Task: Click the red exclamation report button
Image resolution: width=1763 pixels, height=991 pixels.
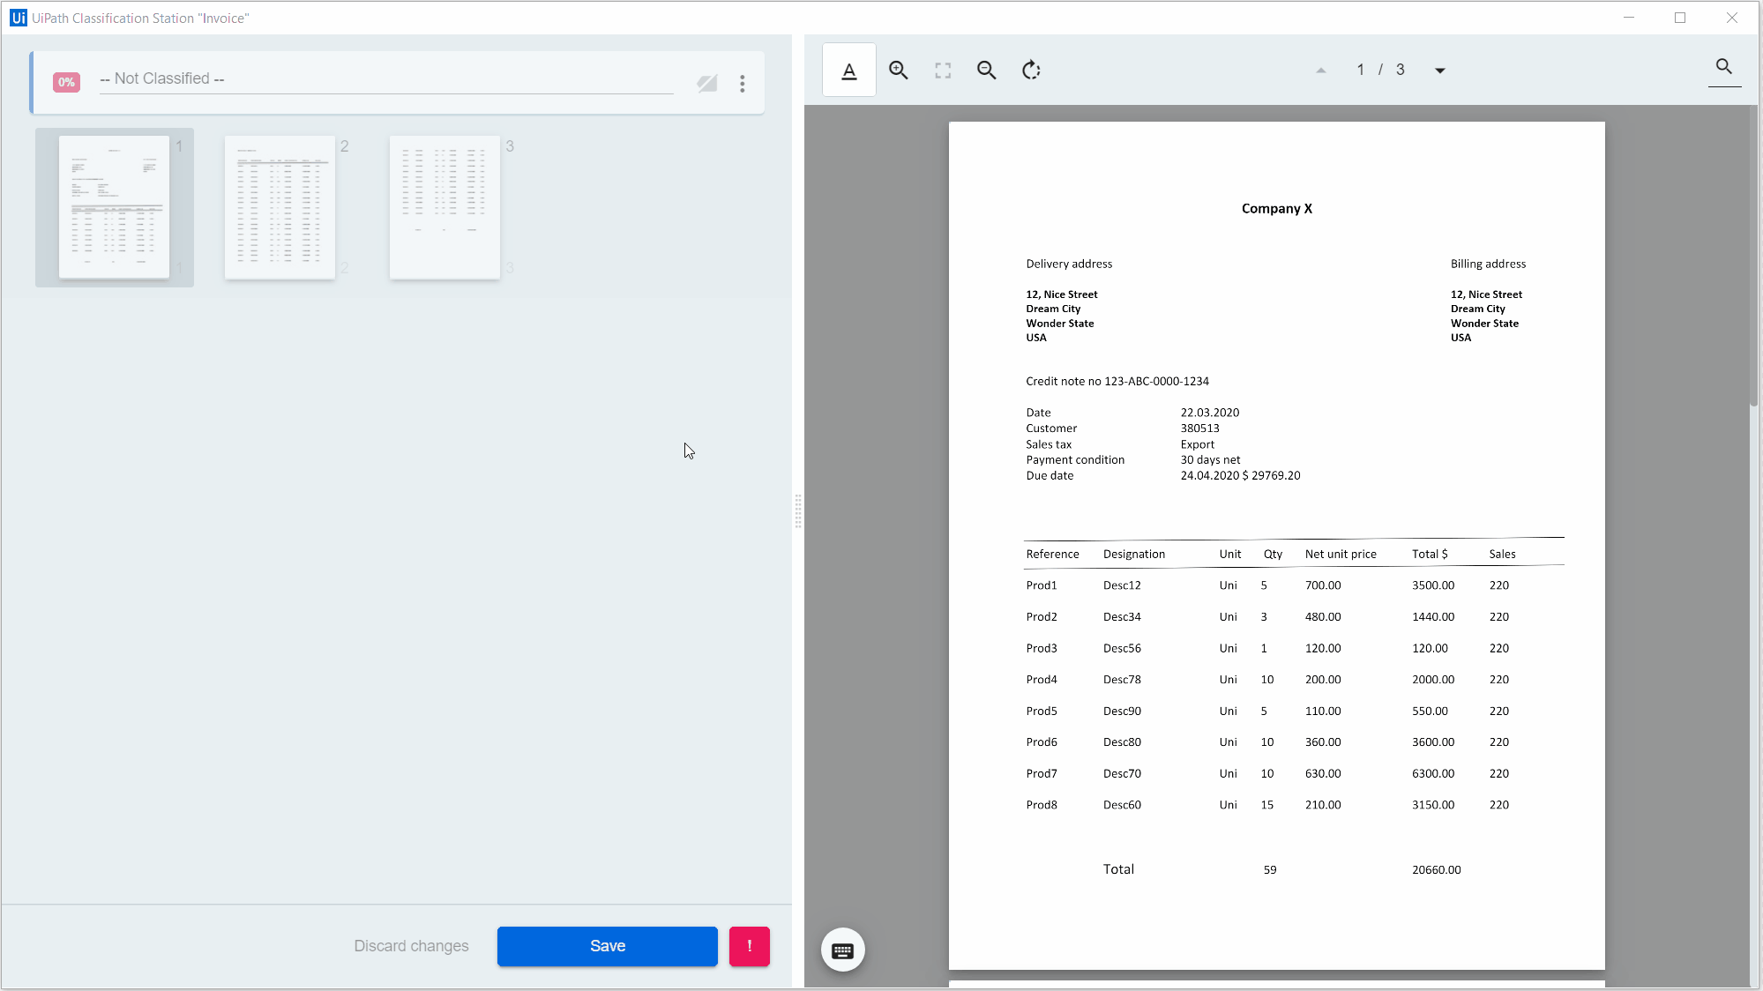Action: pos(750,946)
